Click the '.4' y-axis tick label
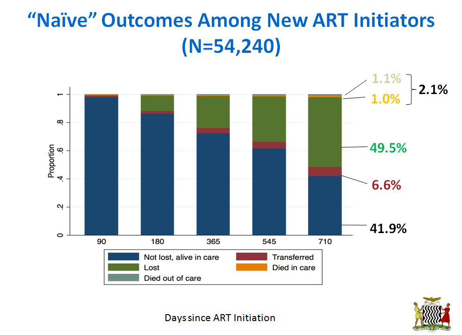 pyautogui.click(x=60, y=179)
